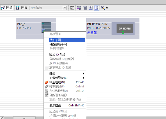
Task: Open the HMI 连接 connection type dropdown
Action: tap(65, 8)
